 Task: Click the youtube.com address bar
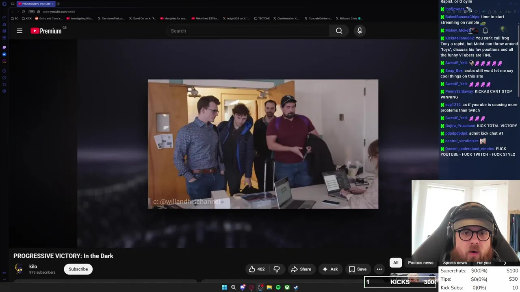(59, 12)
